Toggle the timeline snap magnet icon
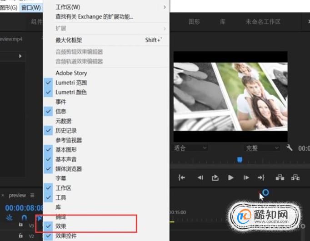Viewport: 310px width, 241px height. click(24, 218)
